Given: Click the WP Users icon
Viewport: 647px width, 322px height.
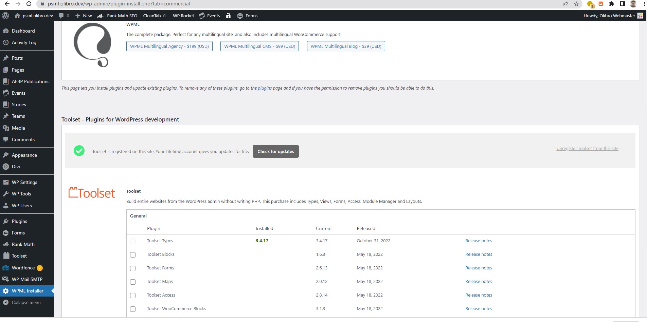Looking at the screenshot, I should [6, 206].
